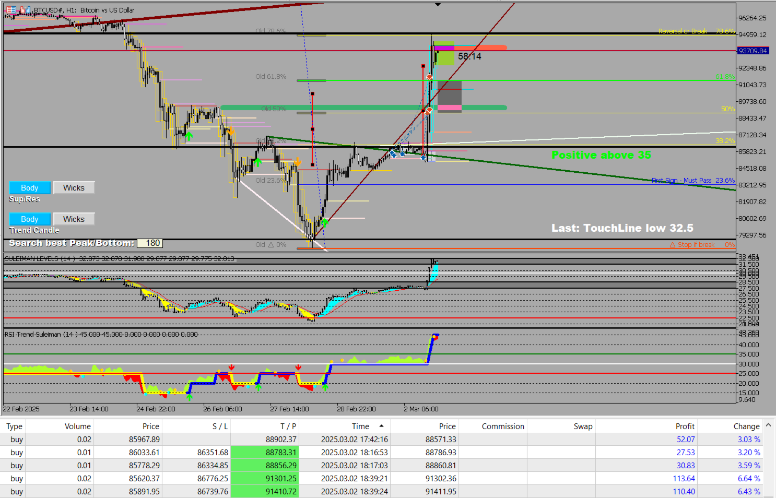Sort trades by the Profit column header
776x498 pixels.
coord(685,426)
